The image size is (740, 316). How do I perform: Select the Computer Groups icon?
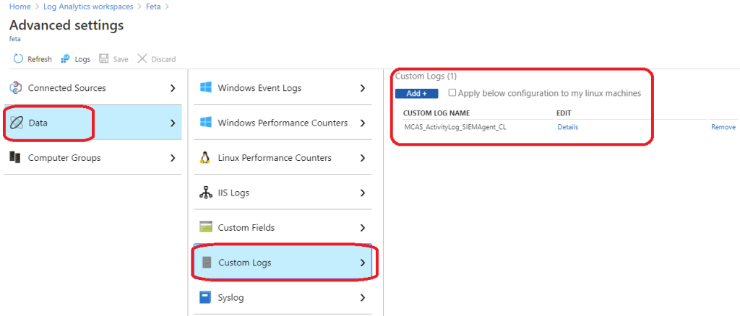click(15, 158)
